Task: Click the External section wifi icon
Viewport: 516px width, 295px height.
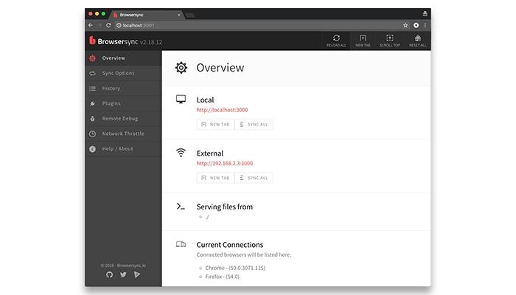Action: coord(181,153)
